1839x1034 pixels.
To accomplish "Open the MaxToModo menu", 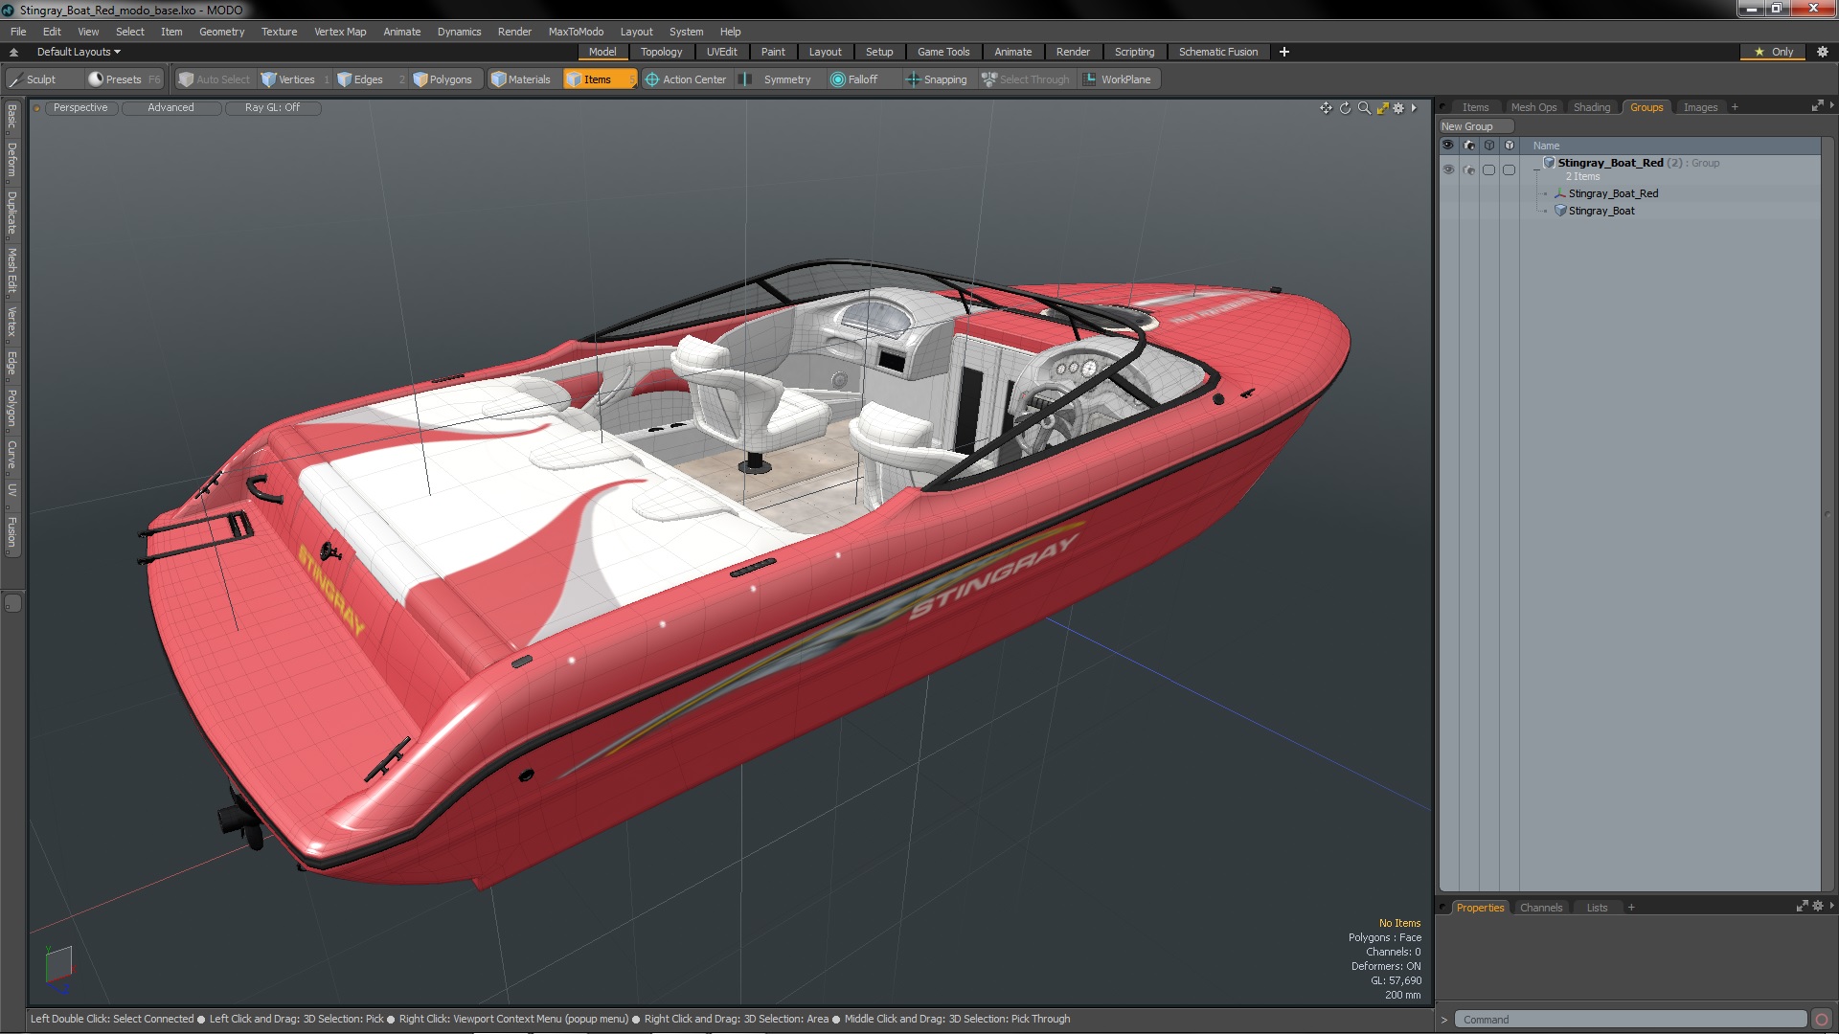I will (576, 32).
